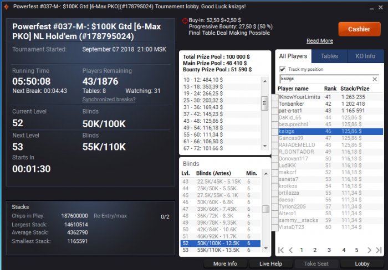Click prize list scroll down arrow
388x270 pixels.
coord(265,146)
